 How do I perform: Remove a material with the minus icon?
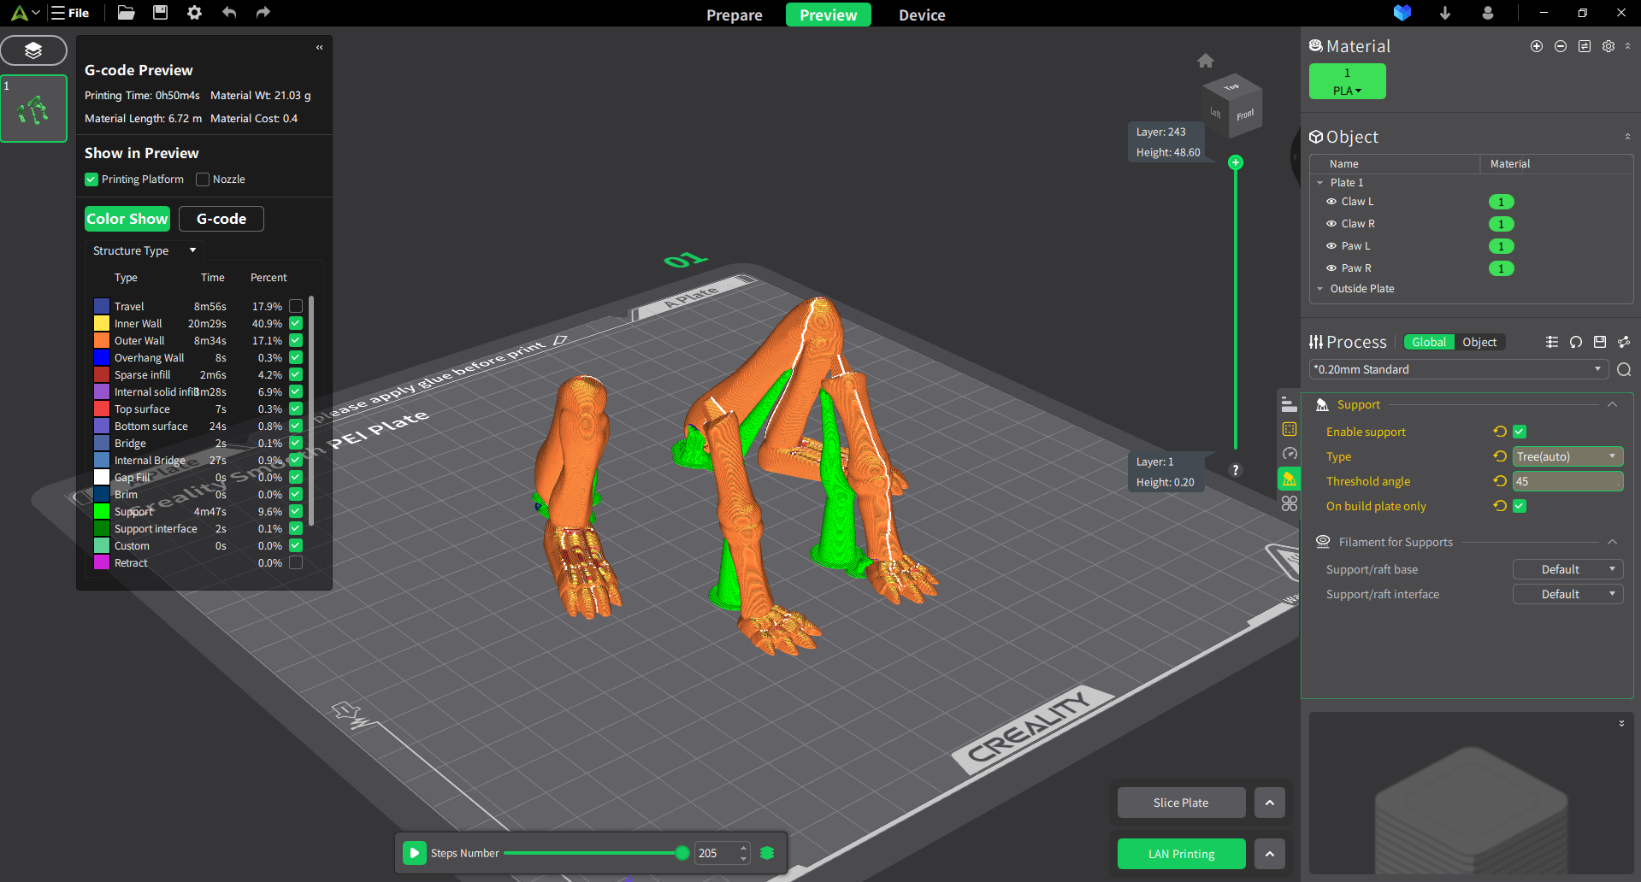click(1561, 46)
